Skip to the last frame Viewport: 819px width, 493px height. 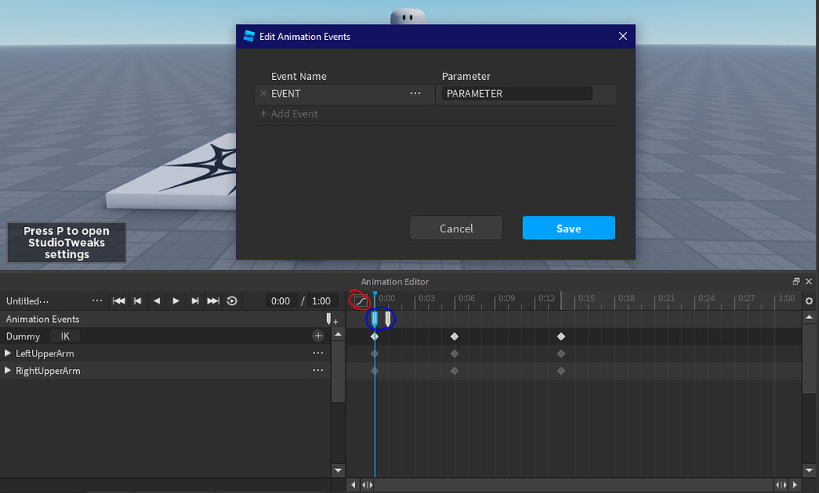pos(214,301)
